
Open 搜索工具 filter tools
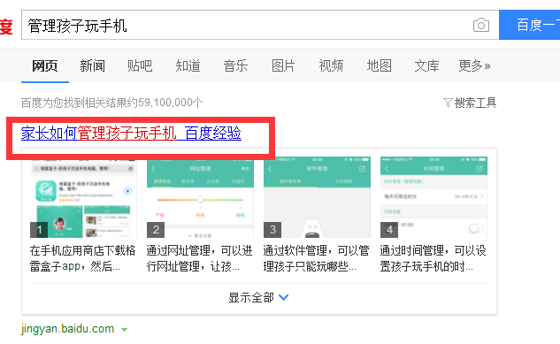tap(470, 103)
